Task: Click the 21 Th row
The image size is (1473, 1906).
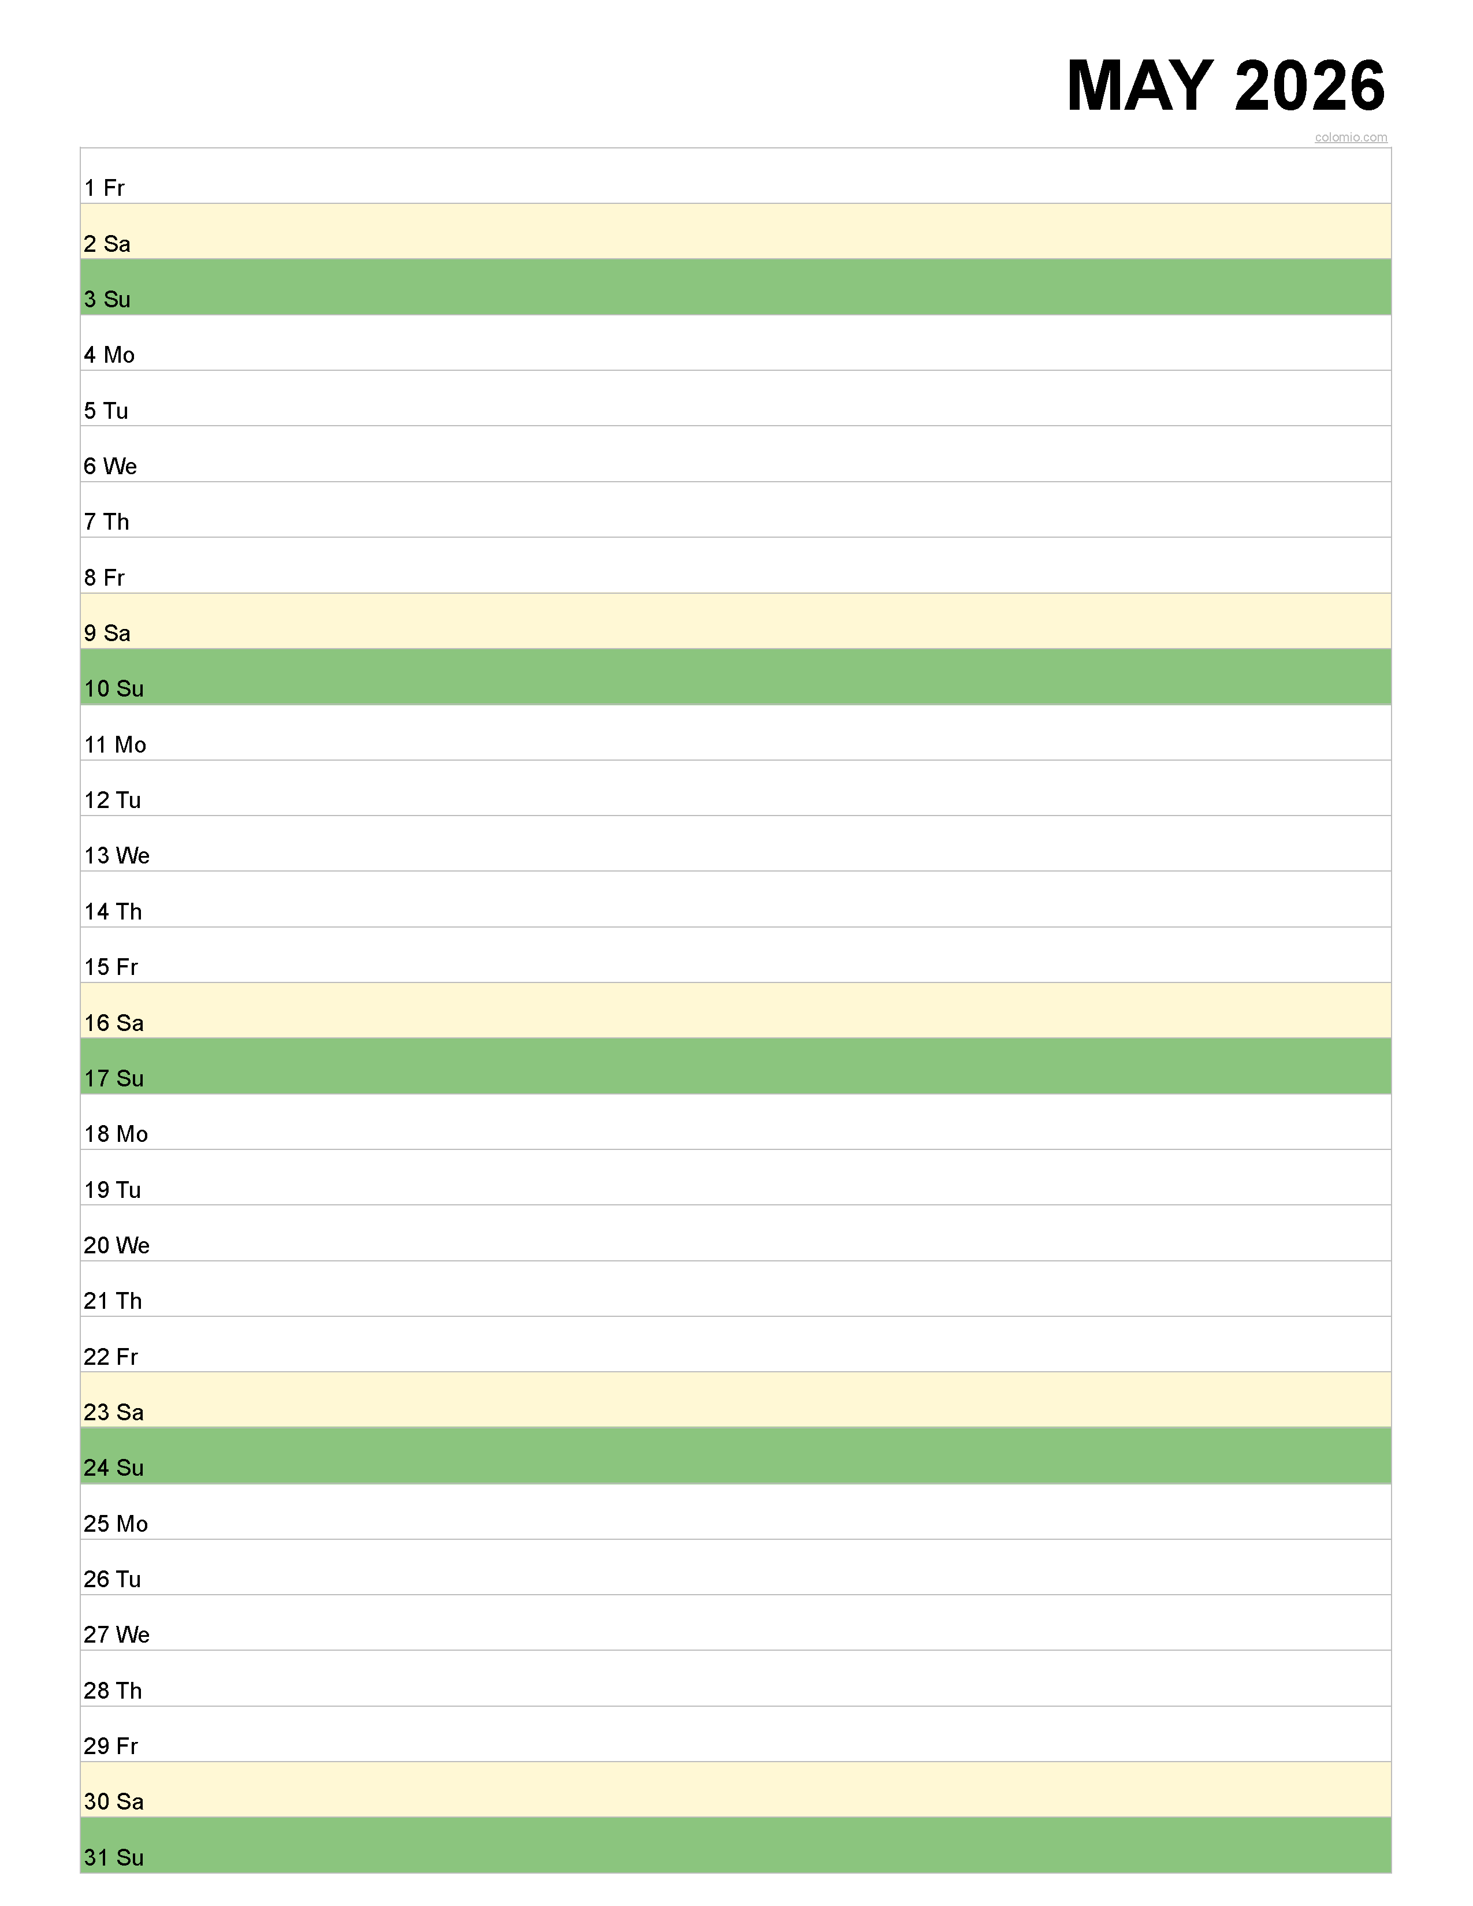Action: pyautogui.click(x=735, y=1289)
